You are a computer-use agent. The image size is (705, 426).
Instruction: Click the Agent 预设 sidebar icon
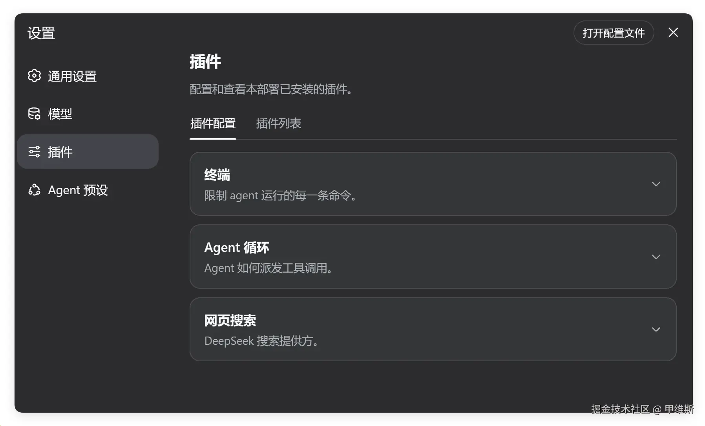[x=34, y=190]
